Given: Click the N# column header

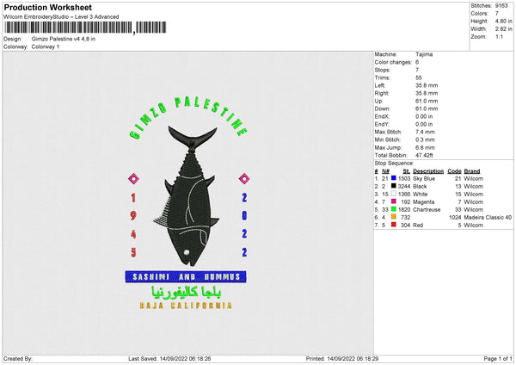Looking at the screenshot, I should (385, 171).
